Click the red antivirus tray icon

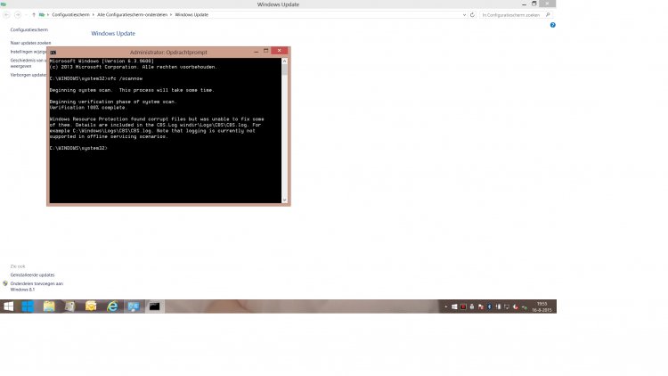click(x=463, y=307)
